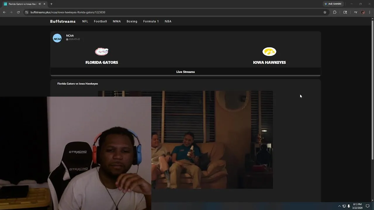Open the Formula 1 menu item
This screenshot has height=210, width=374.
click(151, 21)
